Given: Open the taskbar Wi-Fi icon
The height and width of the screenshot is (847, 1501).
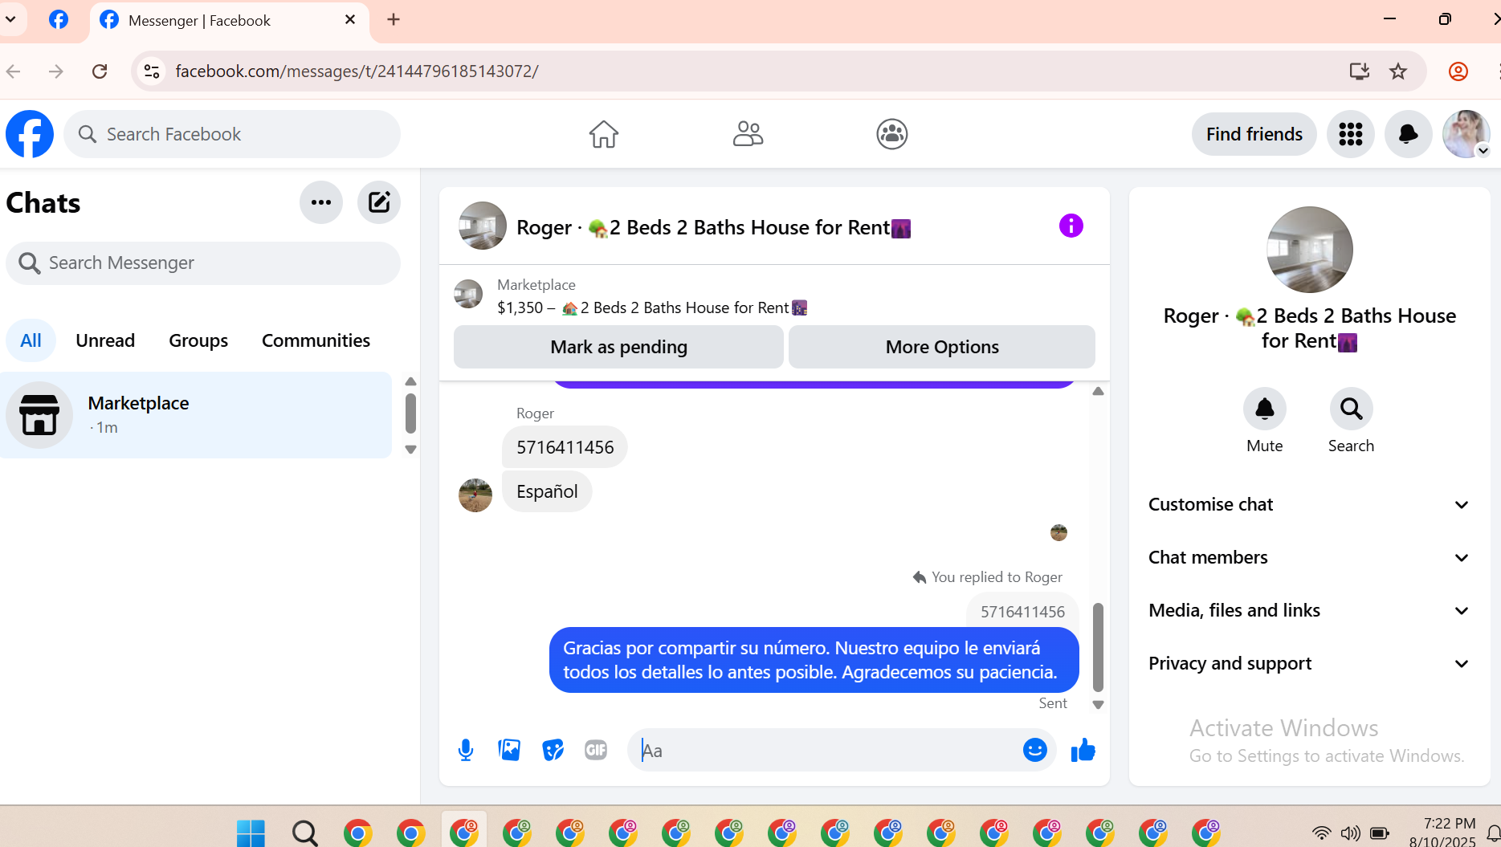Looking at the screenshot, I should point(1321,833).
